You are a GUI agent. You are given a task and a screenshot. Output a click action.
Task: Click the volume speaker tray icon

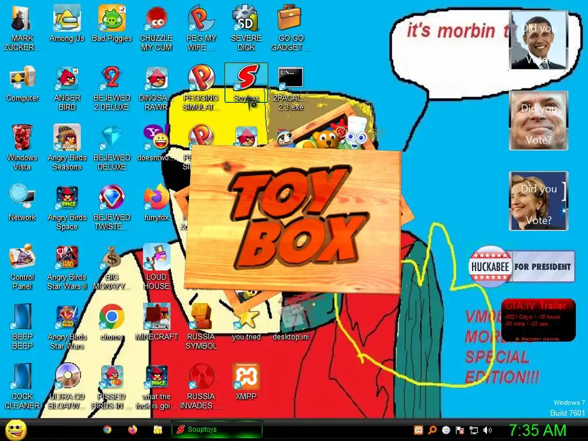click(x=488, y=430)
